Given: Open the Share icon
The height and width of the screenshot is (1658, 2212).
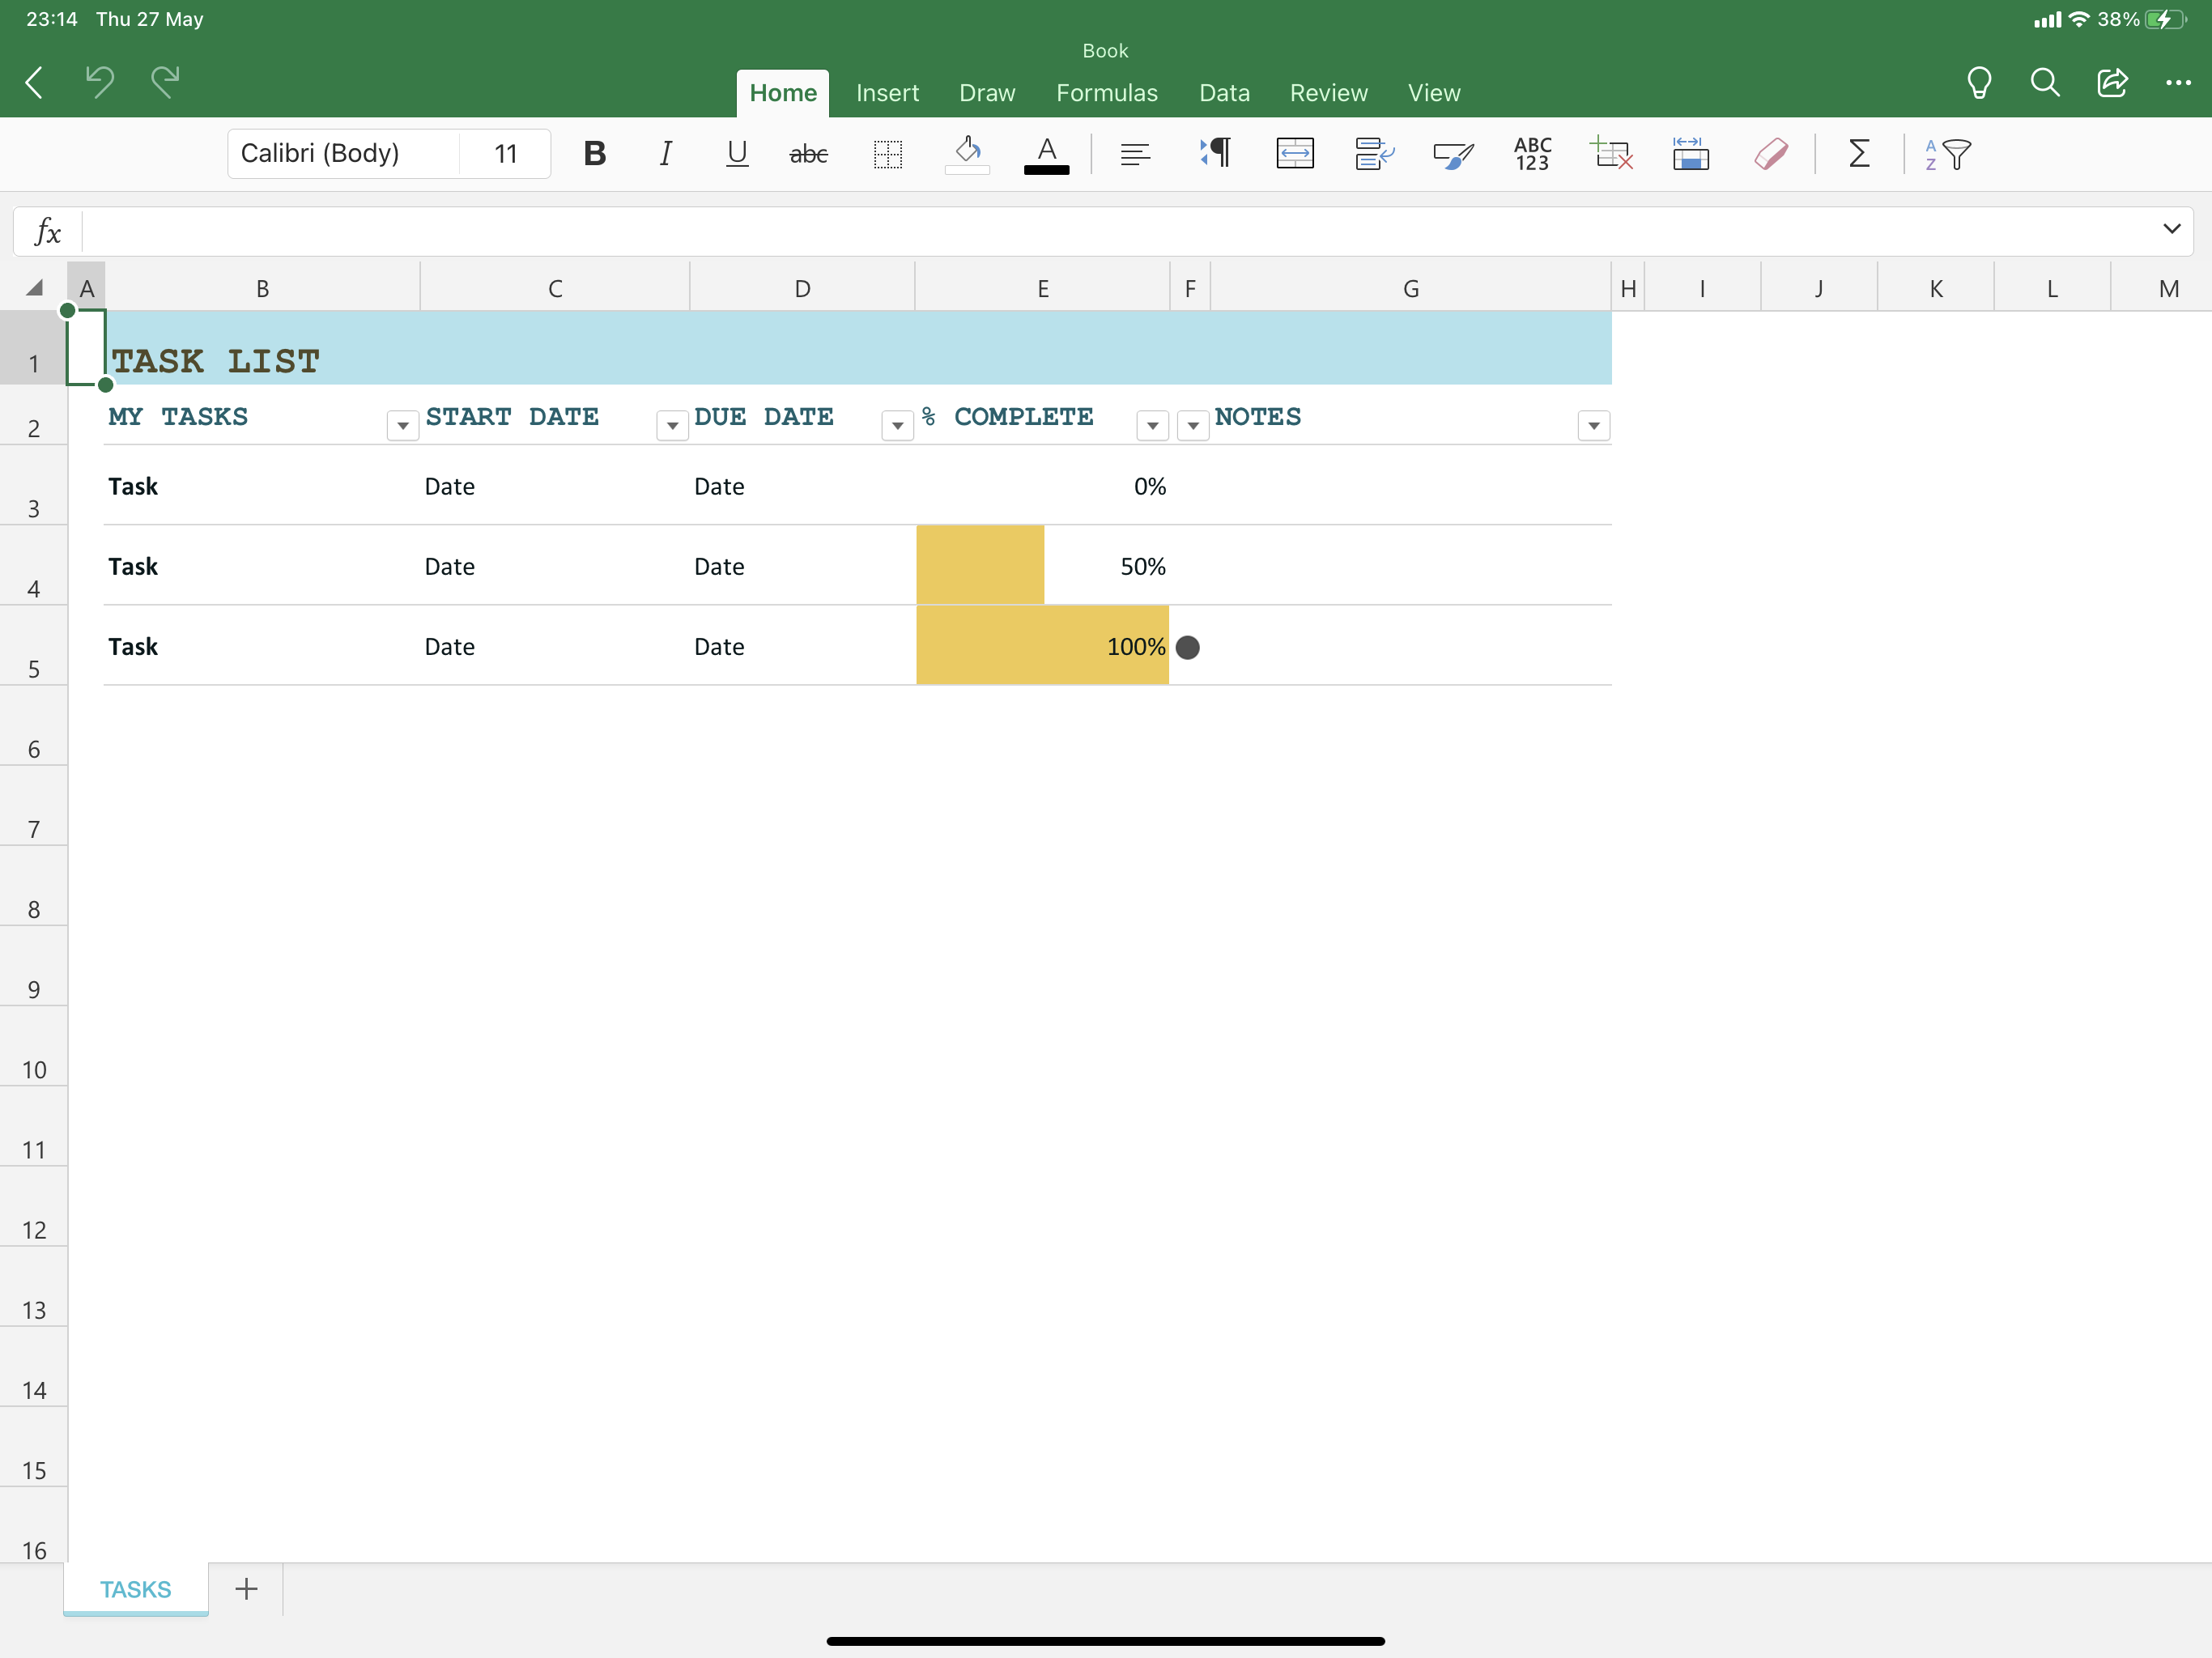Looking at the screenshot, I should click(2111, 83).
